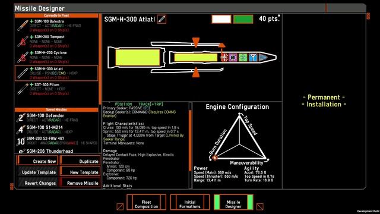Click the arrow icon right of Missile Designer

pyautogui.click(x=260, y=207)
